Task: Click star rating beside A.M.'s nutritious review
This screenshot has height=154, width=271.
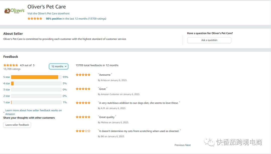Action: tap(83, 103)
